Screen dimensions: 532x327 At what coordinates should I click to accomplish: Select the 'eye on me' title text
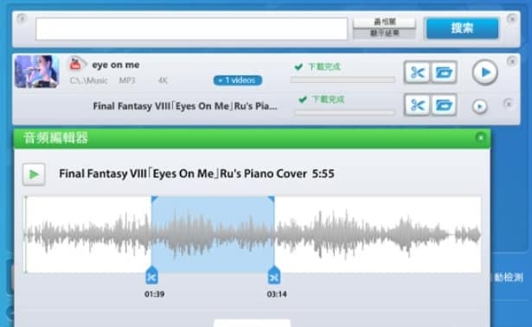(x=116, y=65)
